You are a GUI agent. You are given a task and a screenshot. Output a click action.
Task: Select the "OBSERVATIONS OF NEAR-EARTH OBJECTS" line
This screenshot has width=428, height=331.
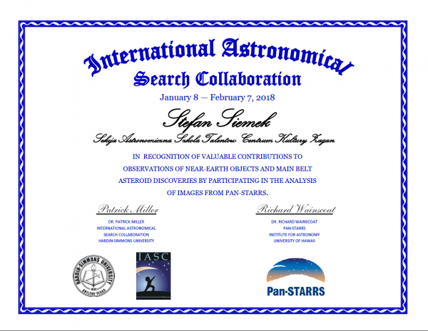pyautogui.click(x=213, y=168)
